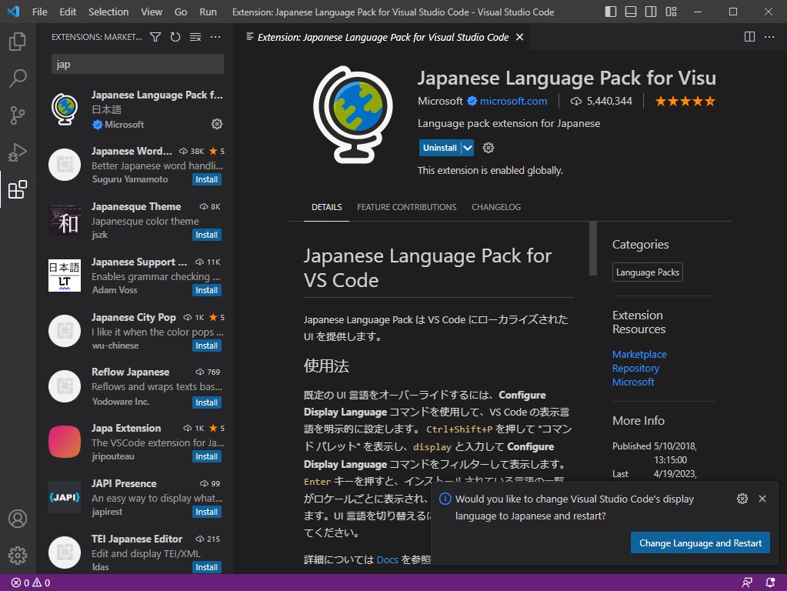Open the Run and Debug view
Viewport: 787px width, 591px height.
pyautogui.click(x=18, y=152)
